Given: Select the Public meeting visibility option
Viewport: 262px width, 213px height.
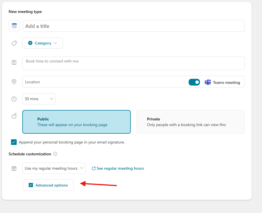Looking at the screenshot, I should (x=76, y=122).
